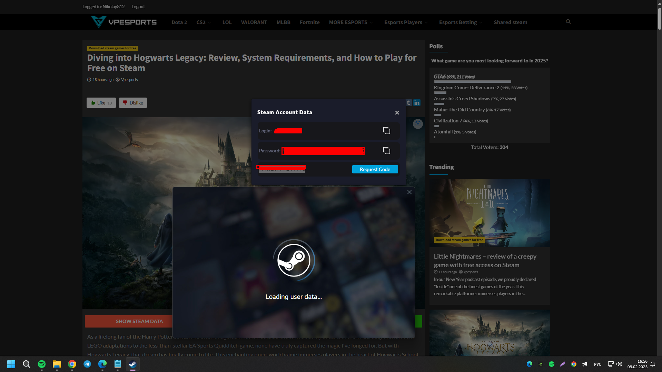Select Civilization 7 poll option
The width and height of the screenshot is (662, 372).
(461, 121)
